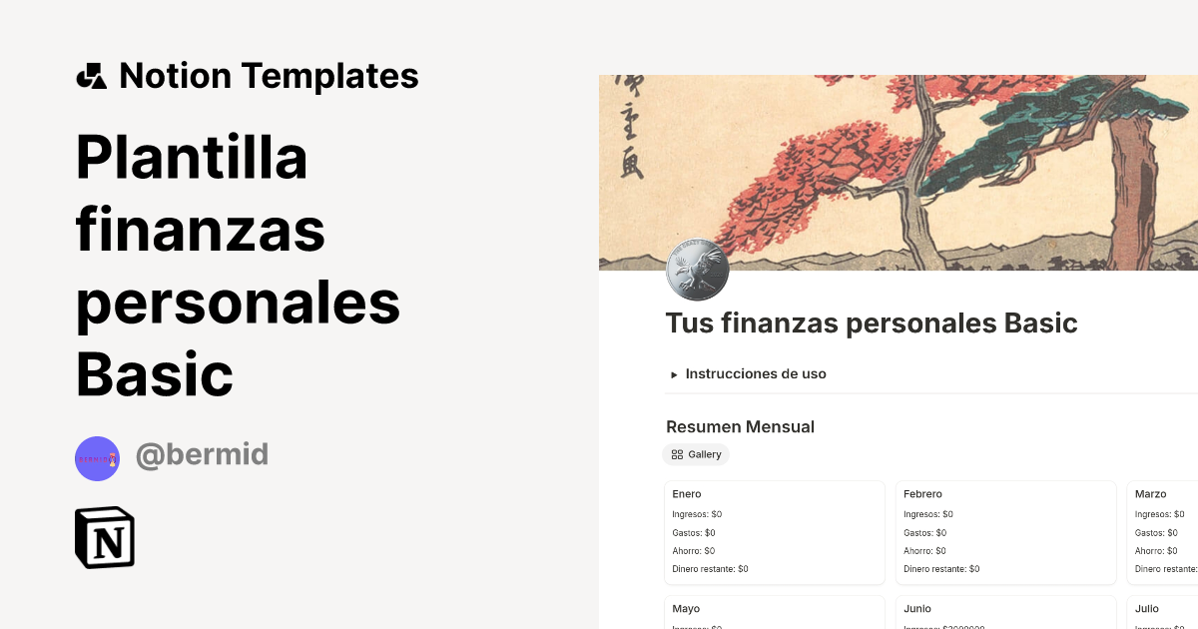Select the Resumen Mensual section heading
This screenshot has width=1198, height=629.
pyautogui.click(x=740, y=426)
